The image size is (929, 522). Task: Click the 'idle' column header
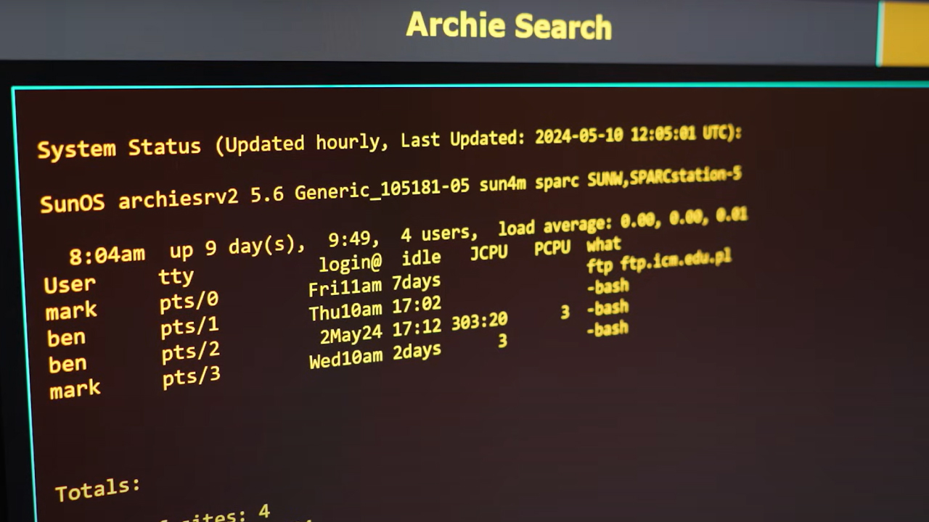click(x=421, y=257)
